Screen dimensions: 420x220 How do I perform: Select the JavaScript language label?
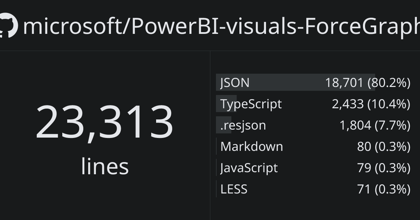point(249,168)
